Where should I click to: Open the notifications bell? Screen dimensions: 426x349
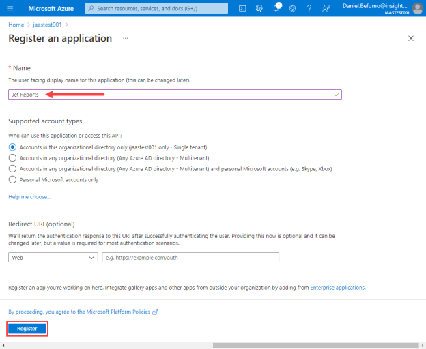[x=276, y=8]
